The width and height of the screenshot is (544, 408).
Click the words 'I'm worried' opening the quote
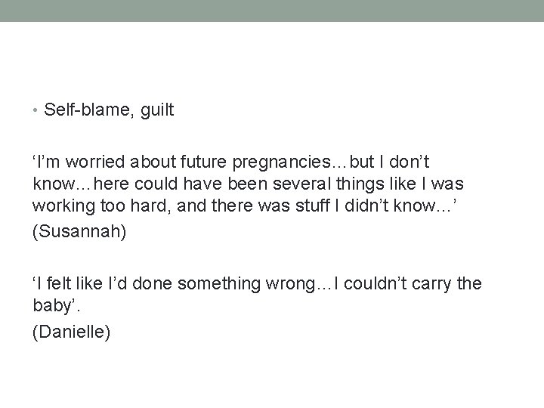pos(79,162)
